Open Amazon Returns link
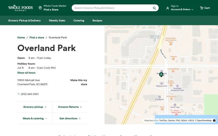Viewport: 218px width, 136px height. pyautogui.click(x=70, y=107)
